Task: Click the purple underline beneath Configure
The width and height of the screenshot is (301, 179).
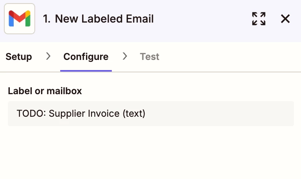Action: click(x=86, y=71)
